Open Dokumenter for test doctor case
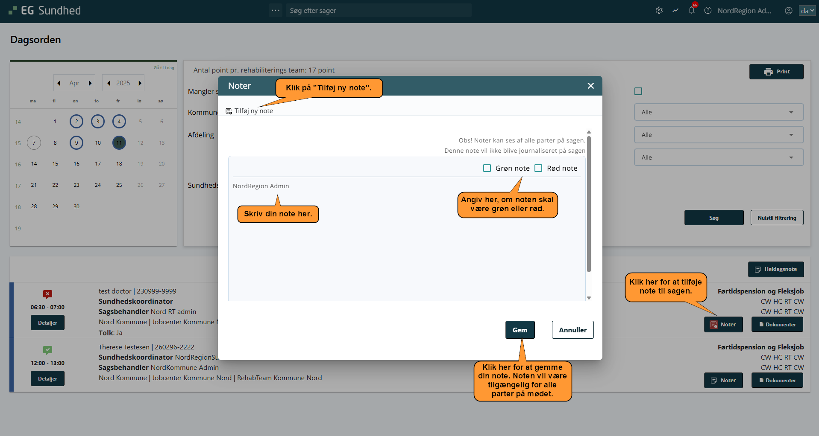 coord(777,324)
